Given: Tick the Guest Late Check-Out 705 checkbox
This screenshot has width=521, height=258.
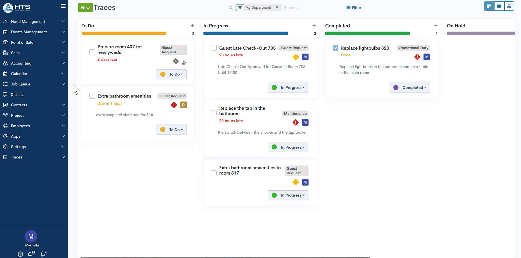Looking at the screenshot, I should [214, 48].
